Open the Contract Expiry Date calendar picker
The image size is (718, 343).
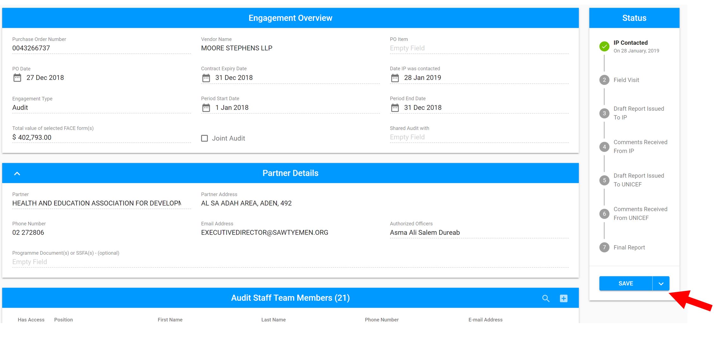click(x=206, y=77)
